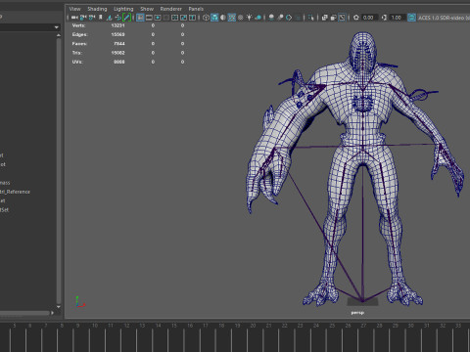
Task: Click frame 20 on the timeline
Action: pyautogui.click(x=253, y=326)
